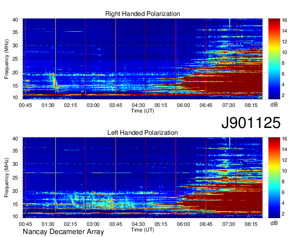Click the 15 MHz tick on Left Handed frequency axis
This screenshot has height=237, width=292.
pos(15,204)
